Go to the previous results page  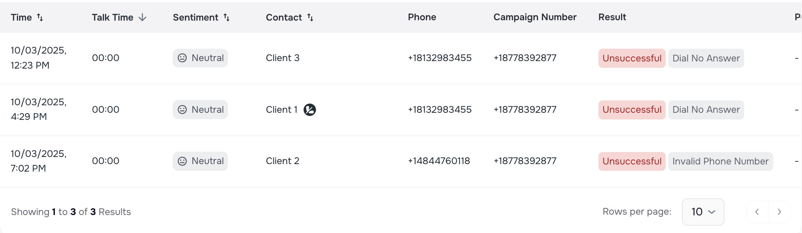click(x=757, y=212)
